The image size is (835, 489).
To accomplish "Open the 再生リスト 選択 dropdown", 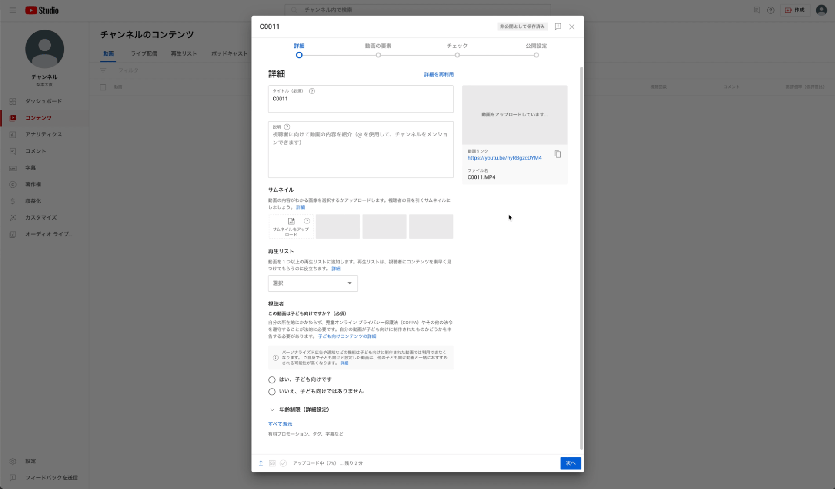I will click(313, 283).
